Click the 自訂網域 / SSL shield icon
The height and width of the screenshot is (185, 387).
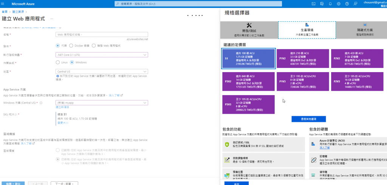click(227, 145)
